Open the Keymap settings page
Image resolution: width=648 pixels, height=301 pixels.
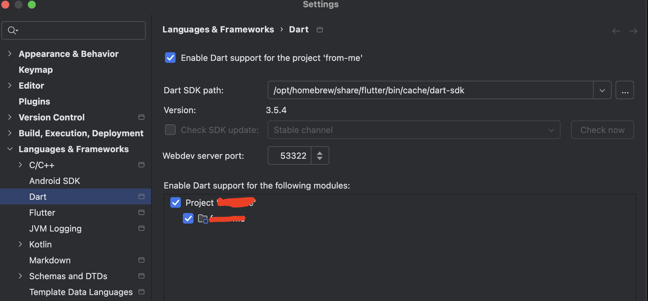coord(36,69)
